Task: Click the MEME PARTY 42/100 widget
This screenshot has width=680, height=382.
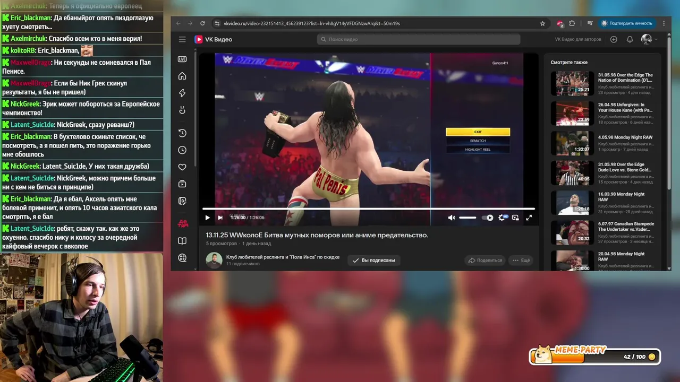Action: [594, 356]
